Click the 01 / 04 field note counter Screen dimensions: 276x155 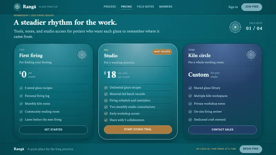(x=254, y=28)
